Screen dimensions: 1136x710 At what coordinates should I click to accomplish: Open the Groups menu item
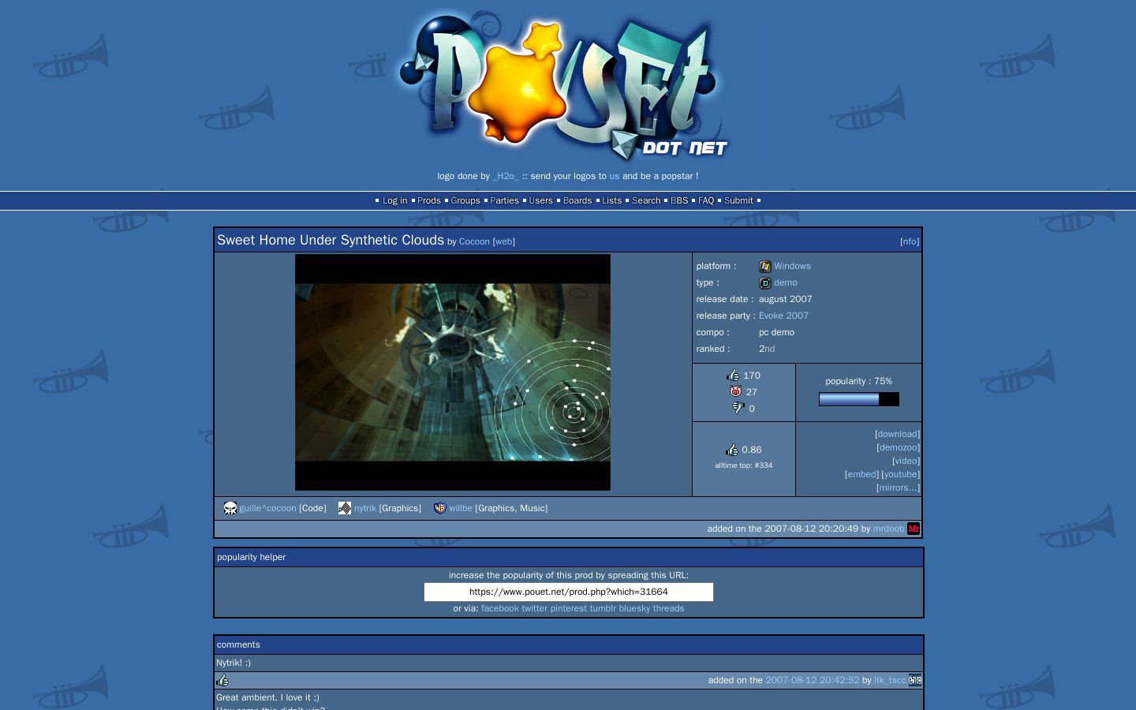[465, 200]
